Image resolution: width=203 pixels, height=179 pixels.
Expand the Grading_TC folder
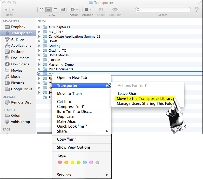tap(39, 50)
